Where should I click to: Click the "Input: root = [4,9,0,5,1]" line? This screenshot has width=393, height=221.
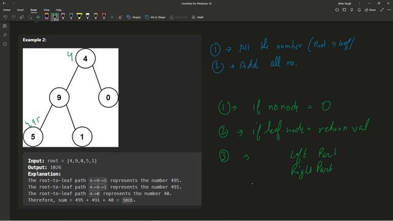click(62, 161)
